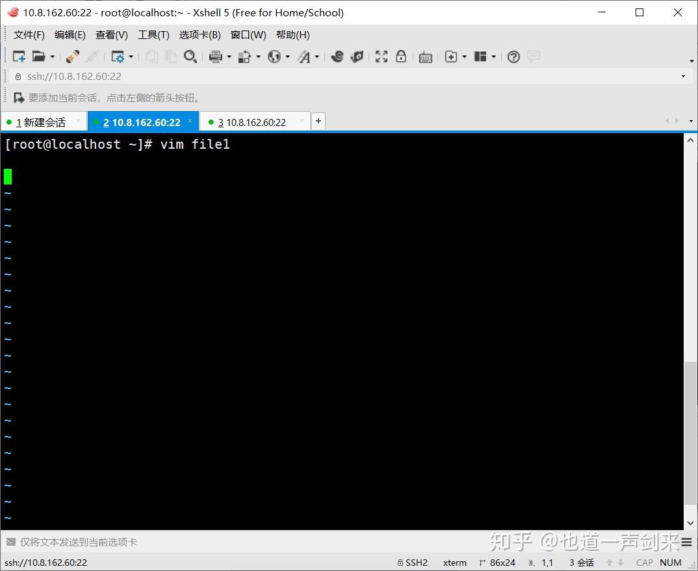
Task: Select tab 2 10.8.162.60:22
Action: (x=142, y=122)
